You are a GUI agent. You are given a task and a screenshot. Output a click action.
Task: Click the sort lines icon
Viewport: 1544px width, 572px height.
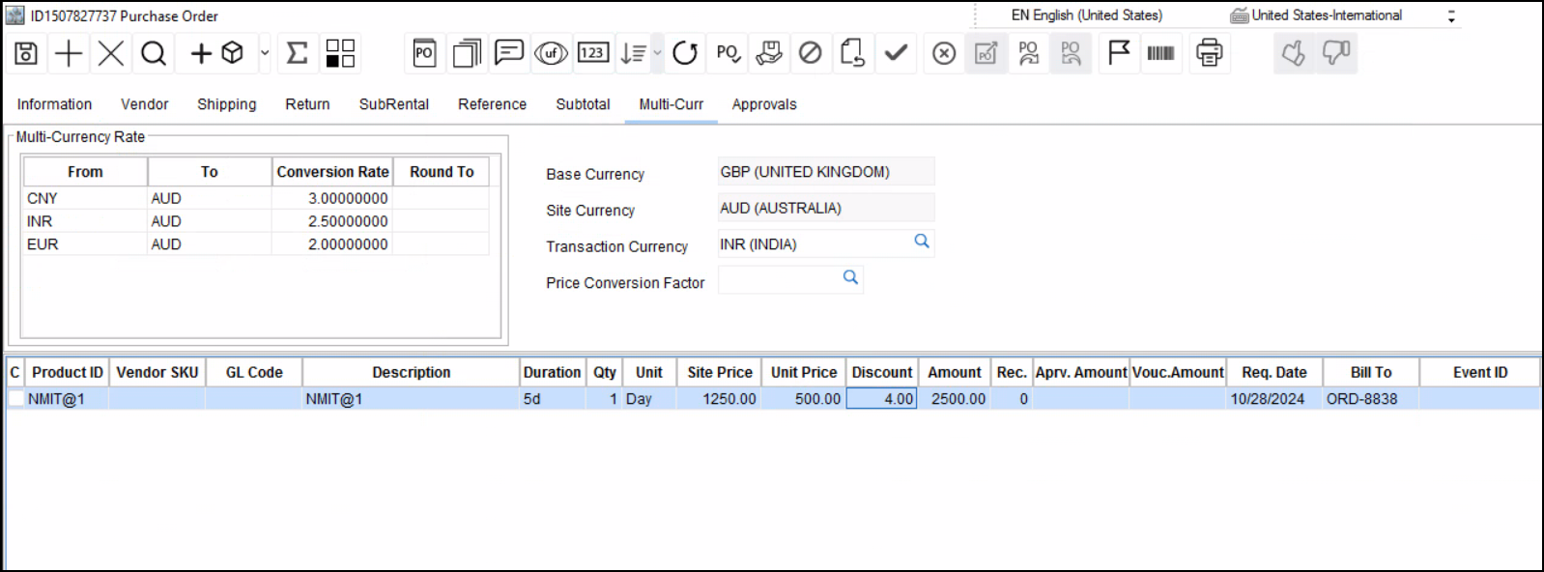pyautogui.click(x=633, y=53)
